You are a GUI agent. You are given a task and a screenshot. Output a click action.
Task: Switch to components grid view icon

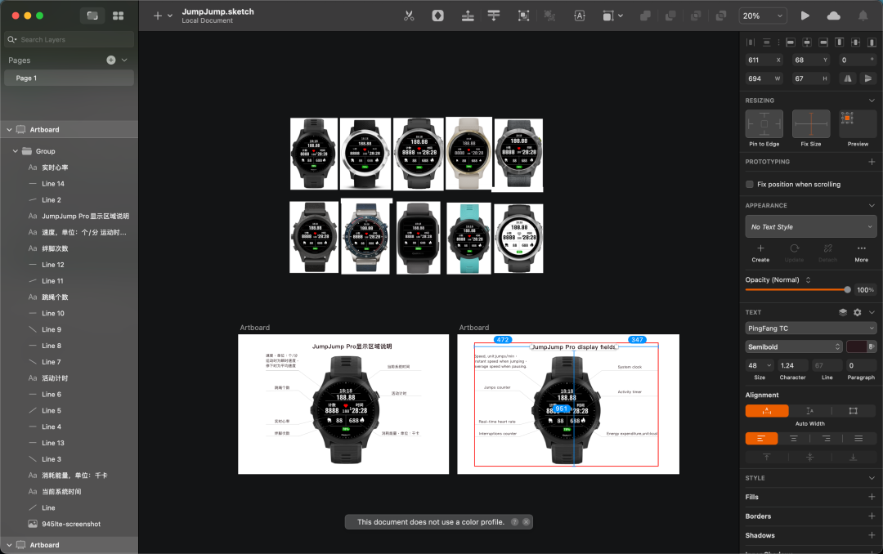pos(119,16)
